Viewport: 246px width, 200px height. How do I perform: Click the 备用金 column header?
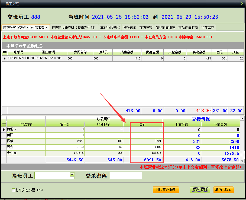point(65,124)
